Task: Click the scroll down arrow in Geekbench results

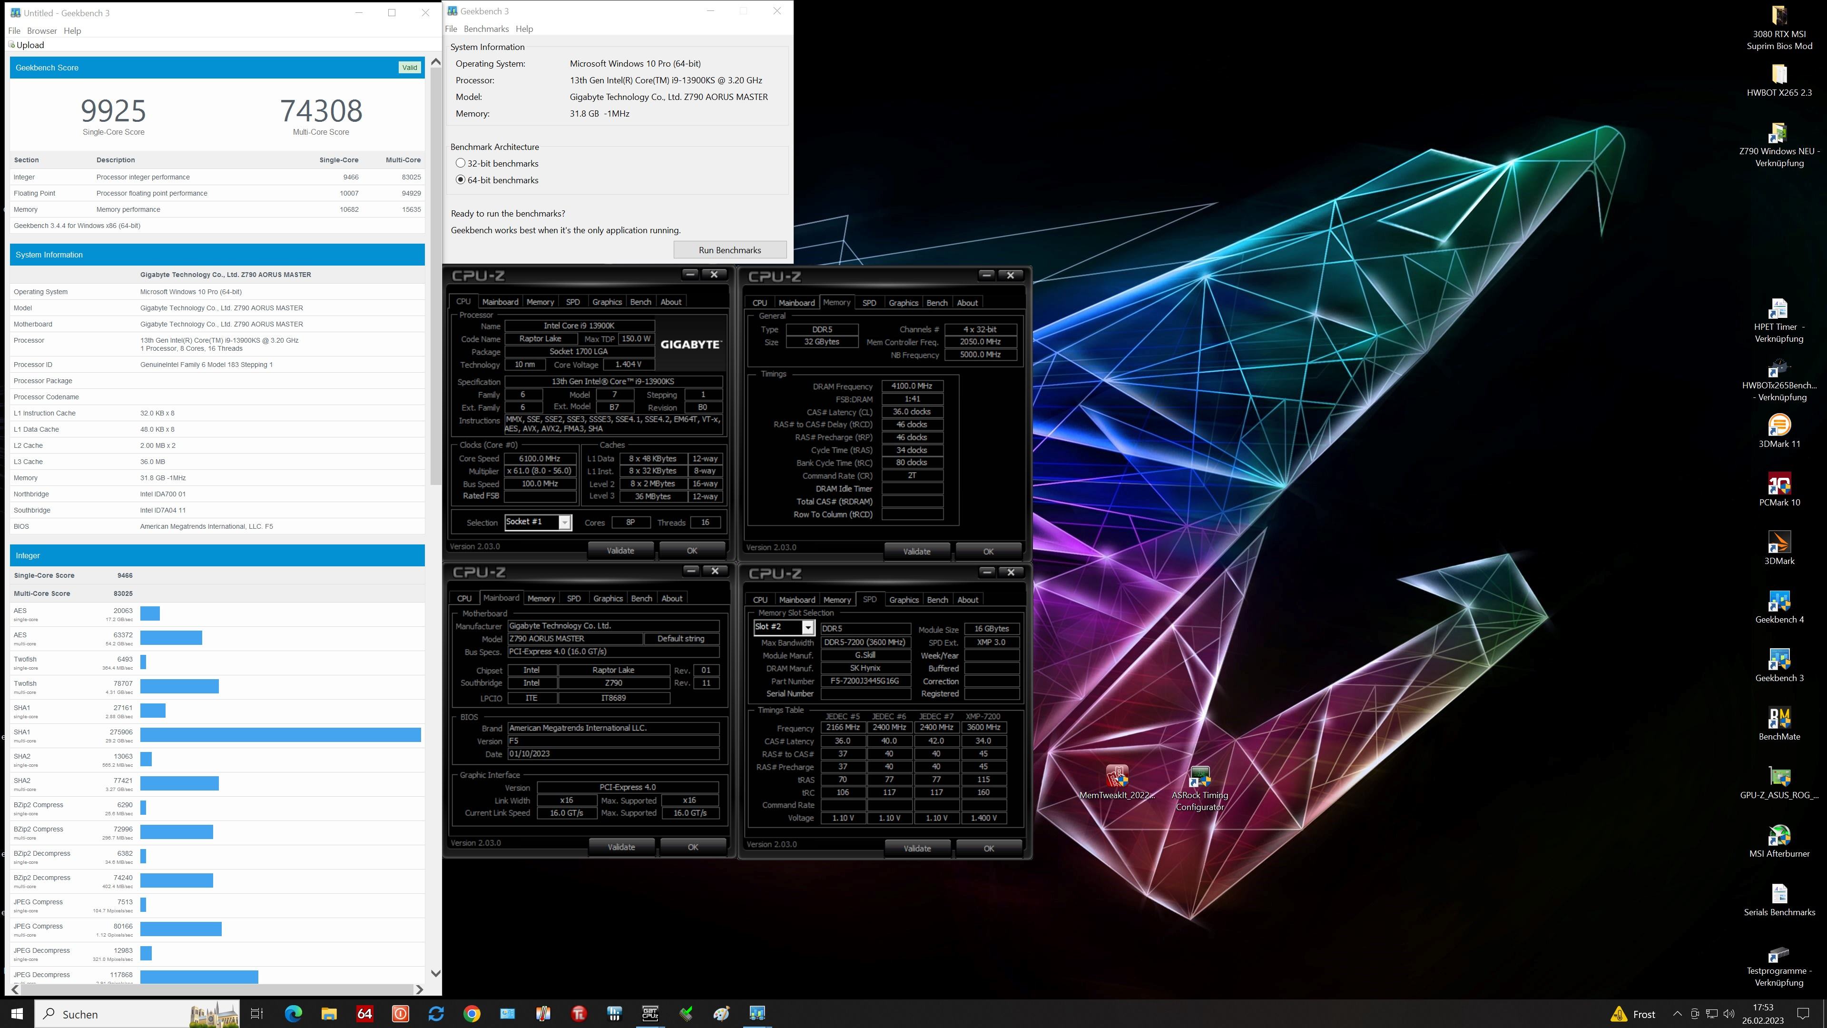Action: click(435, 974)
